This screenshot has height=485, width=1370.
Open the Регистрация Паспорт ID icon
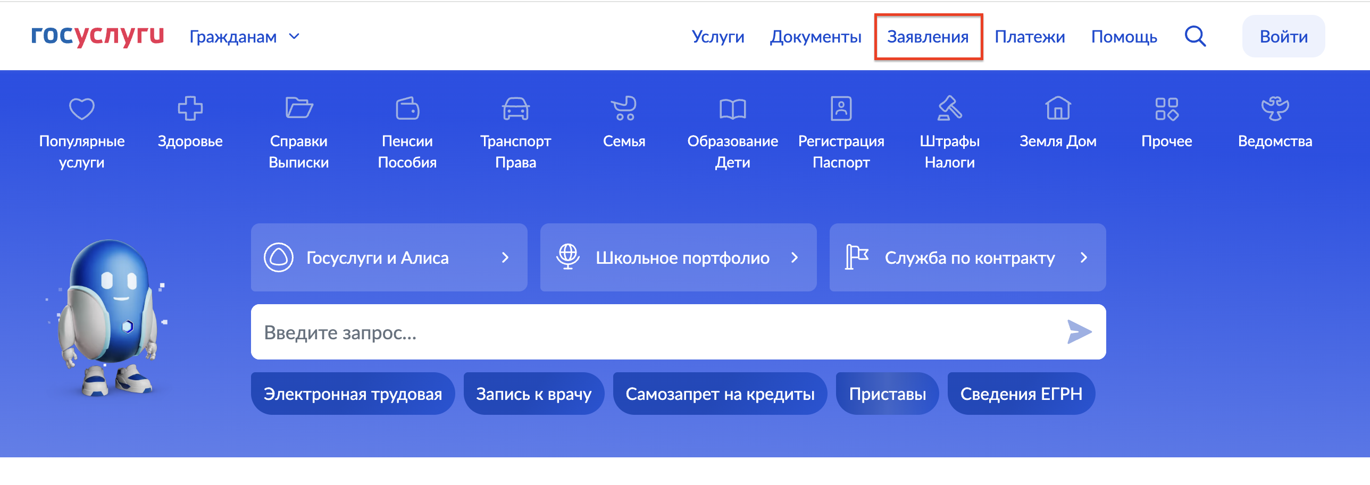[841, 108]
